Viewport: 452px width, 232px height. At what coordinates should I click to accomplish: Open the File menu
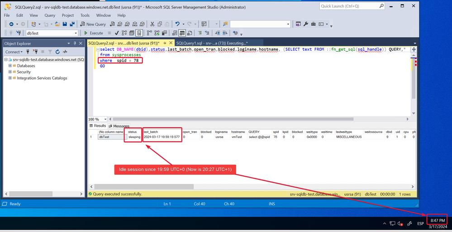click(x=7, y=15)
